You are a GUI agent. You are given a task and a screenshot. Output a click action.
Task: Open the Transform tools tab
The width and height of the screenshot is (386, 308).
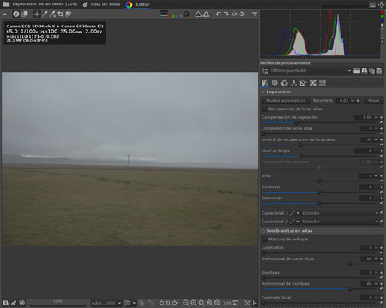click(303, 83)
